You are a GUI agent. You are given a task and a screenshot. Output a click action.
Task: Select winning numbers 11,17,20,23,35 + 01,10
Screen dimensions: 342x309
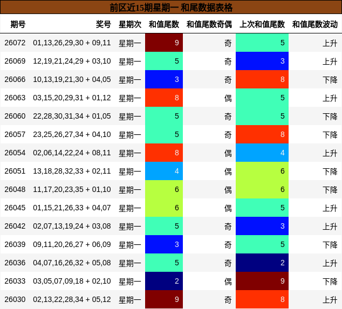click(72, 189)
